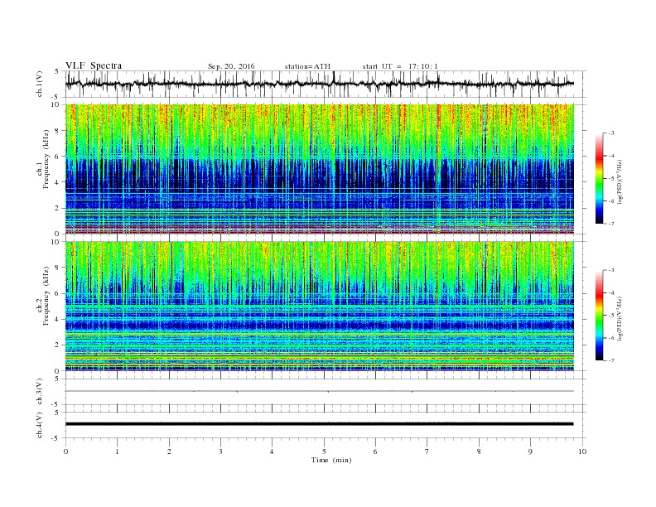Click the ch.2 spectrogram color bar

tap(599, 315)
